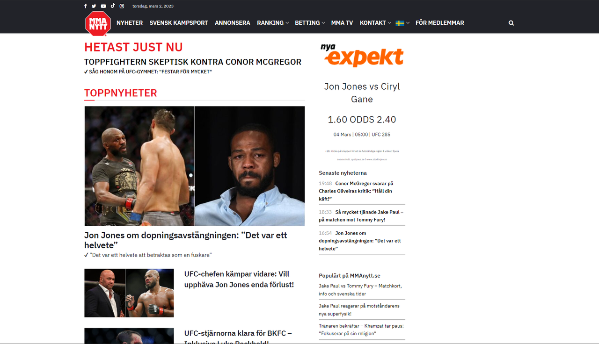Screen dimensions: 599x344
Task: Open the Instagram social icon
Action: coord(122,6)
